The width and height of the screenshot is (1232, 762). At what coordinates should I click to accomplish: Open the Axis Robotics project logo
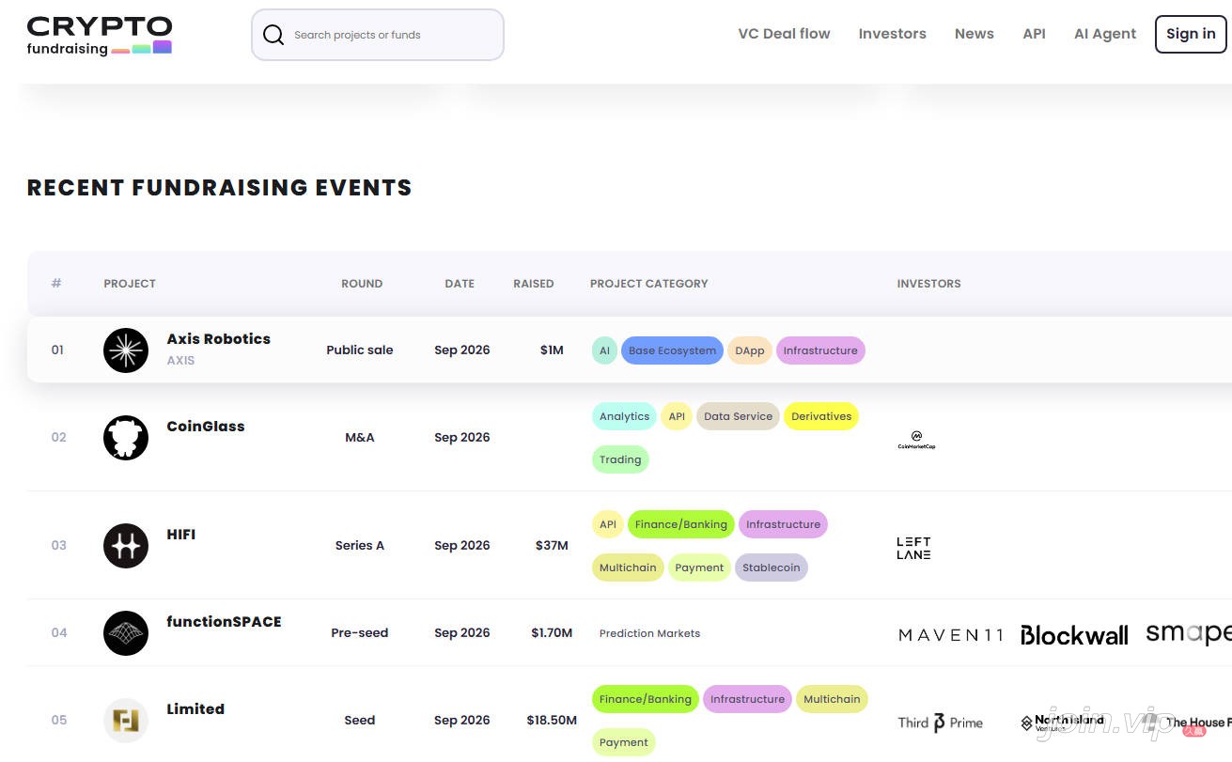tap(126, 350)
